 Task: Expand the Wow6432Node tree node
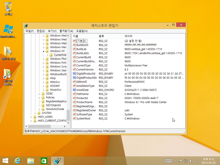click(39, 109)
